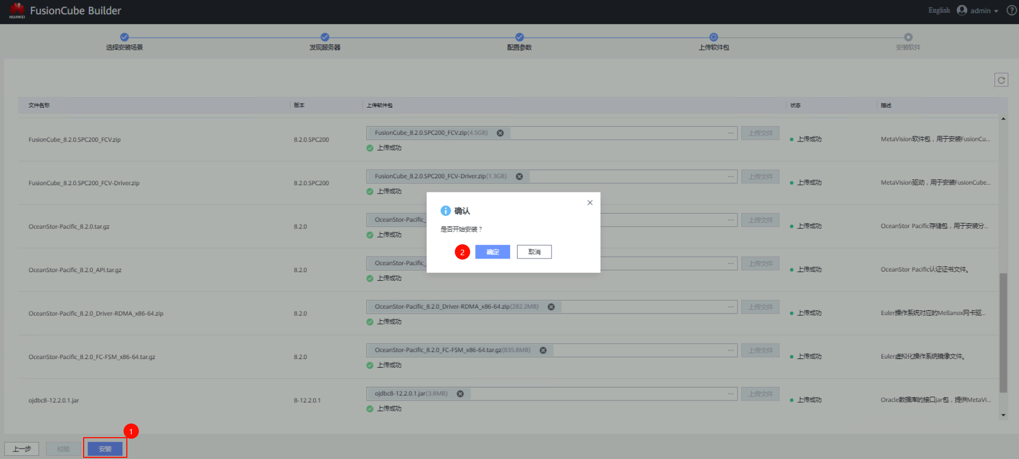This screenshot has width=1019, height=459.
Task: Confirm installation with the 确定 button
Action: pos(492,252)
